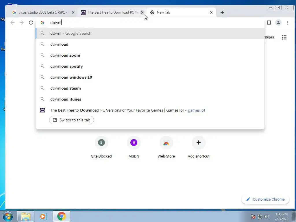This screenshot has height=222, width=296.
Task: Choose 'download steam' suggestion
Action: click(150, 88)
